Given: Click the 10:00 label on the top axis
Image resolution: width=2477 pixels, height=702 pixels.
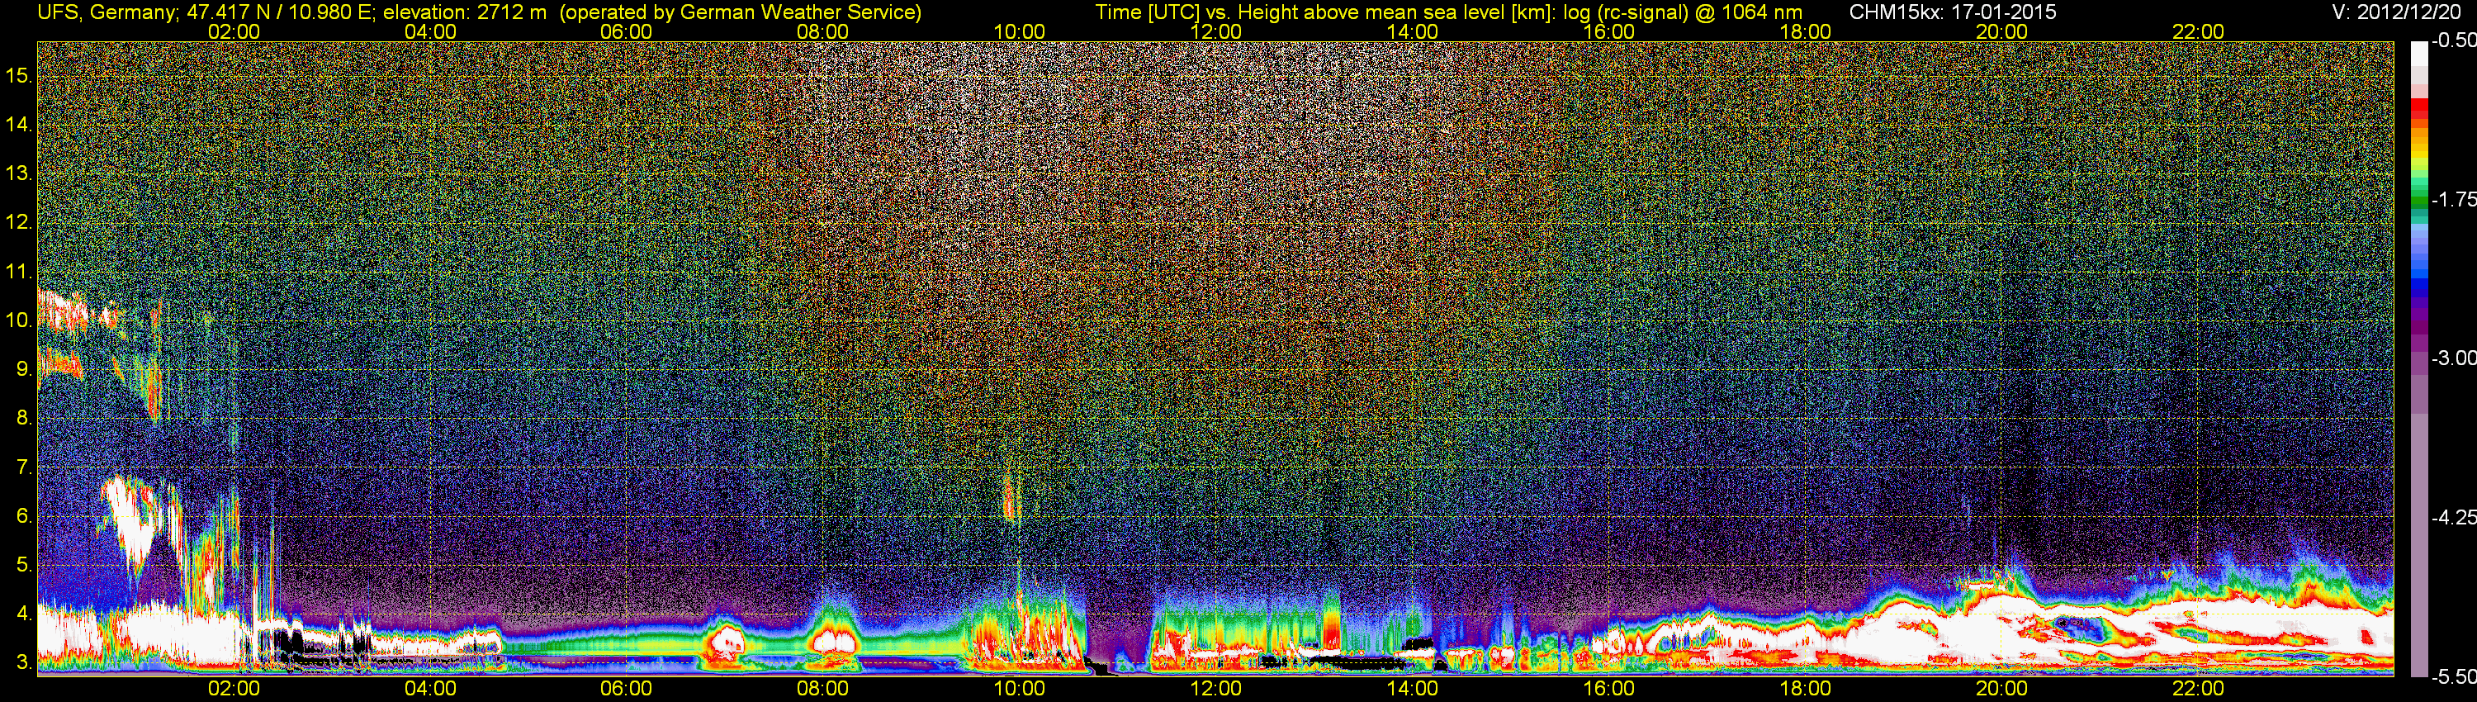Looking at the screenshot, I should (1019, 31).
